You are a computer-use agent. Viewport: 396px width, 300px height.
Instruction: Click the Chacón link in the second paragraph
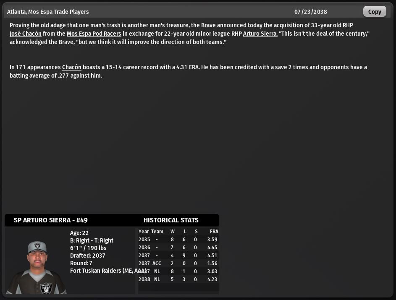point(71,67)
